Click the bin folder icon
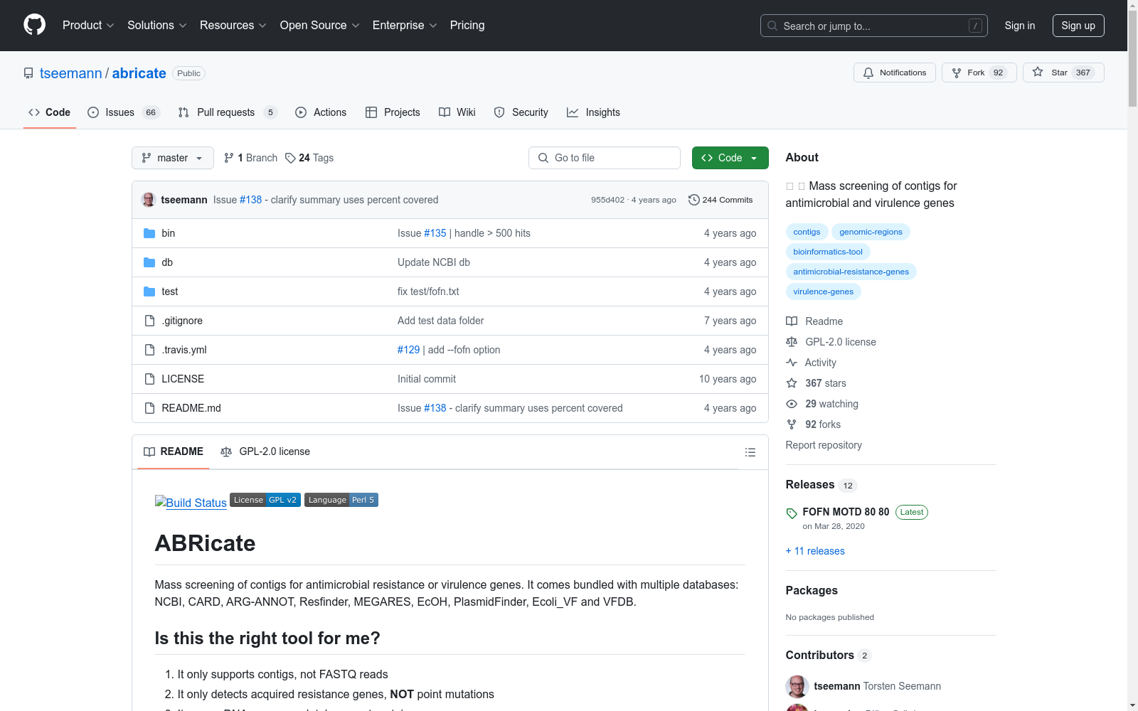Image resolution: width=1138 pixels, height=711 pixels. point(149,233)
